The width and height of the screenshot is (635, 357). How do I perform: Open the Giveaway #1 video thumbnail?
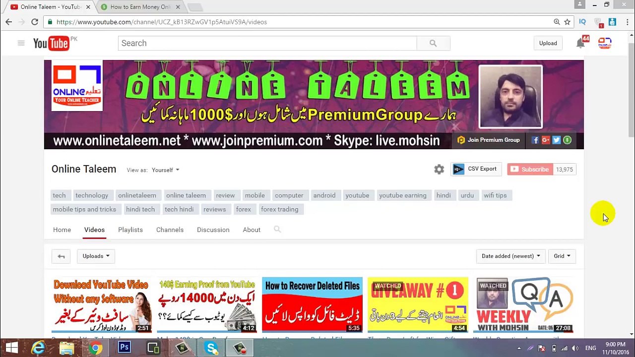click(418, 305)
